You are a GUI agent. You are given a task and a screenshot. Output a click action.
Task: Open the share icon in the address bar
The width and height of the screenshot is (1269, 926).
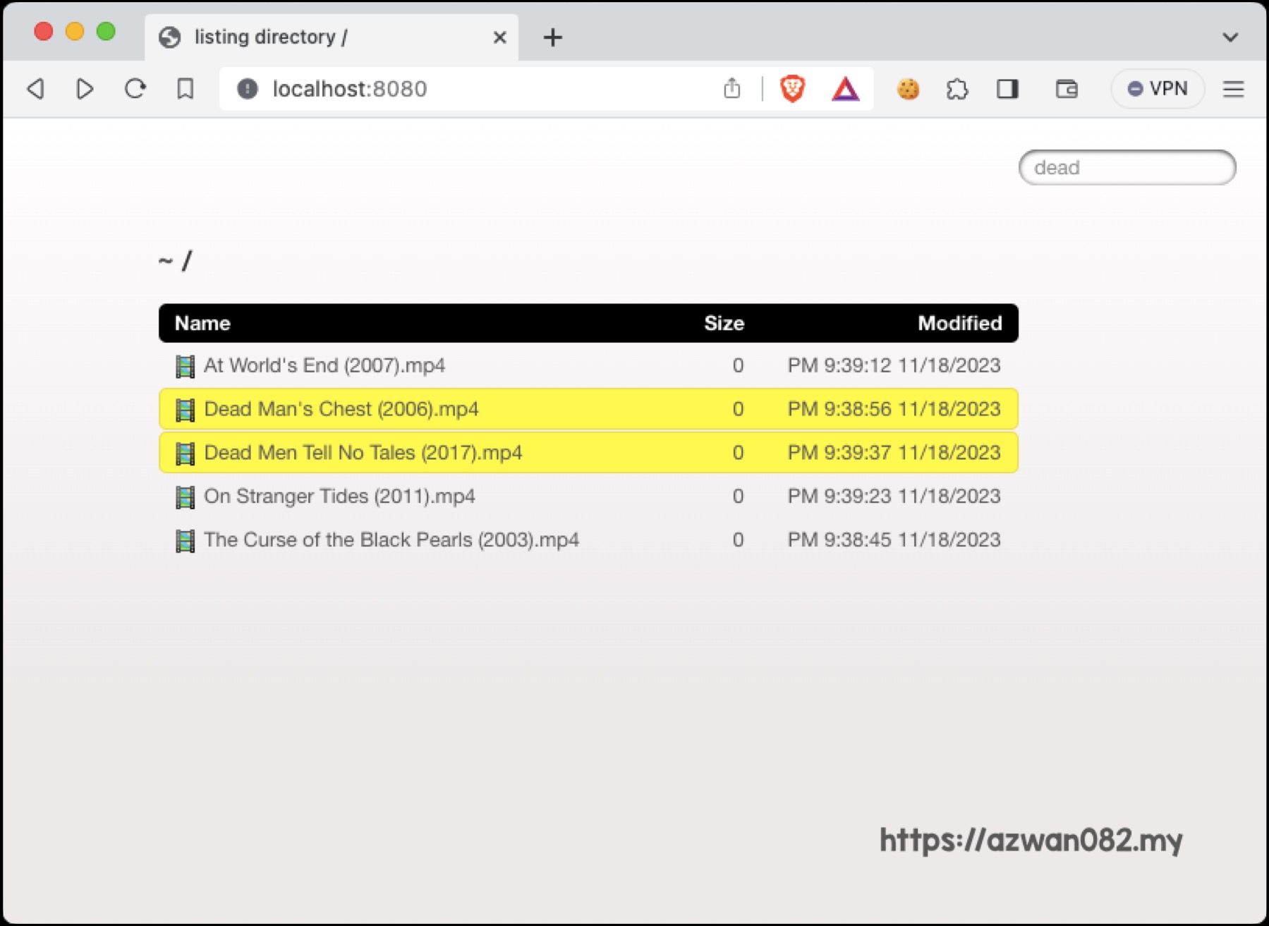pos(732,88)
